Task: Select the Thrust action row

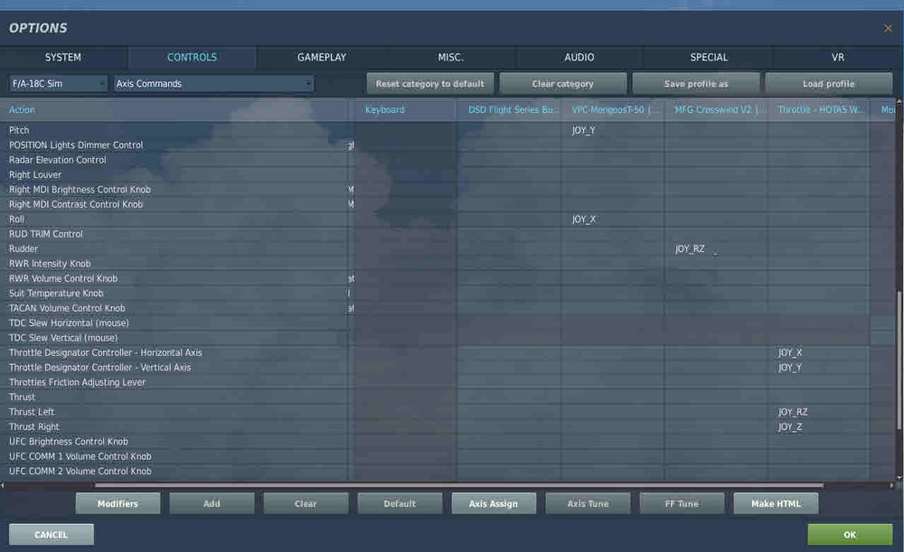Action: [x=173, y=398]
